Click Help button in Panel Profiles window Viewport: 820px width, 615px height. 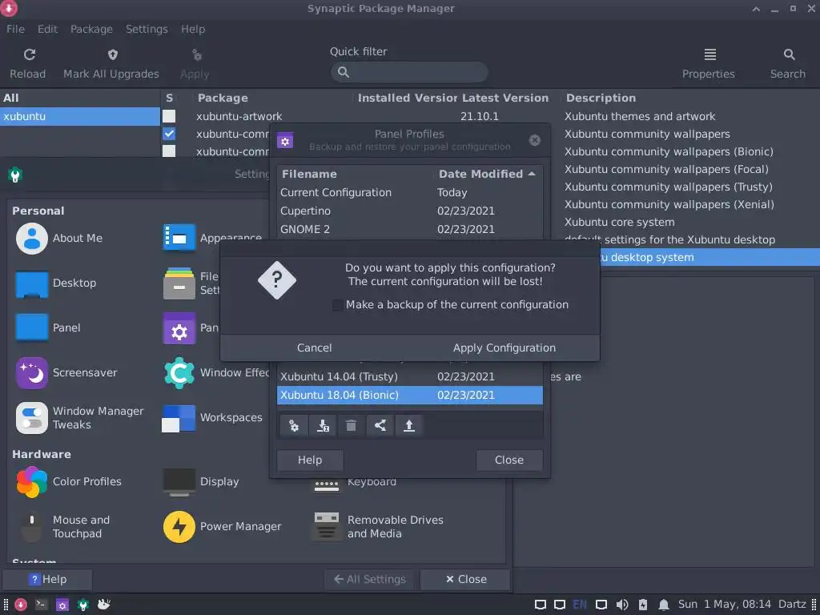click(x=310, y=460)
